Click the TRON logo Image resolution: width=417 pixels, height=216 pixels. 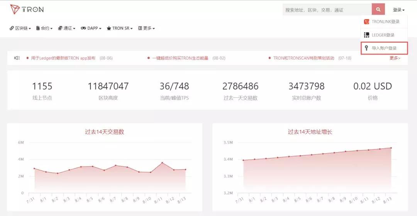tap(27, 10)
